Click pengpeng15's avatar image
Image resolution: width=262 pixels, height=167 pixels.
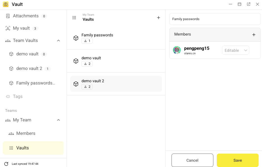[177, 50]
